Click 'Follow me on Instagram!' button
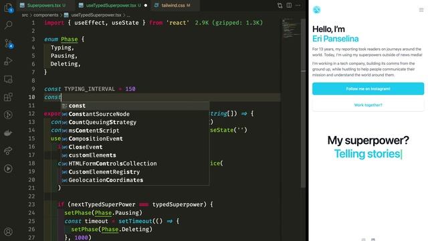 tap(368, 89)
